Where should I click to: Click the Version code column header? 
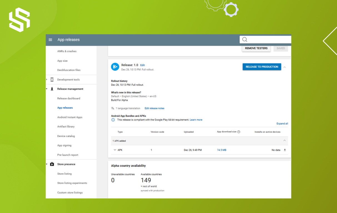click(157, 132)
